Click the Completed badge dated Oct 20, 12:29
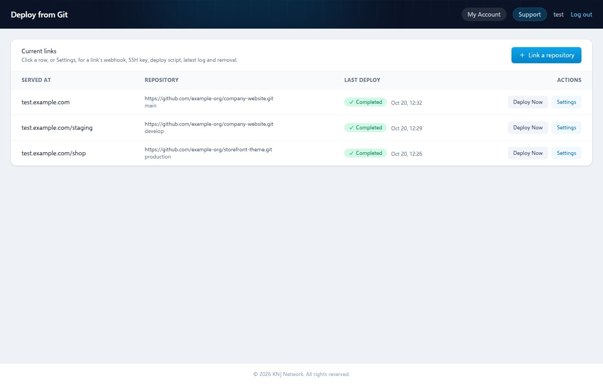Screen dimensions: 603x385 tap(365, 128)
